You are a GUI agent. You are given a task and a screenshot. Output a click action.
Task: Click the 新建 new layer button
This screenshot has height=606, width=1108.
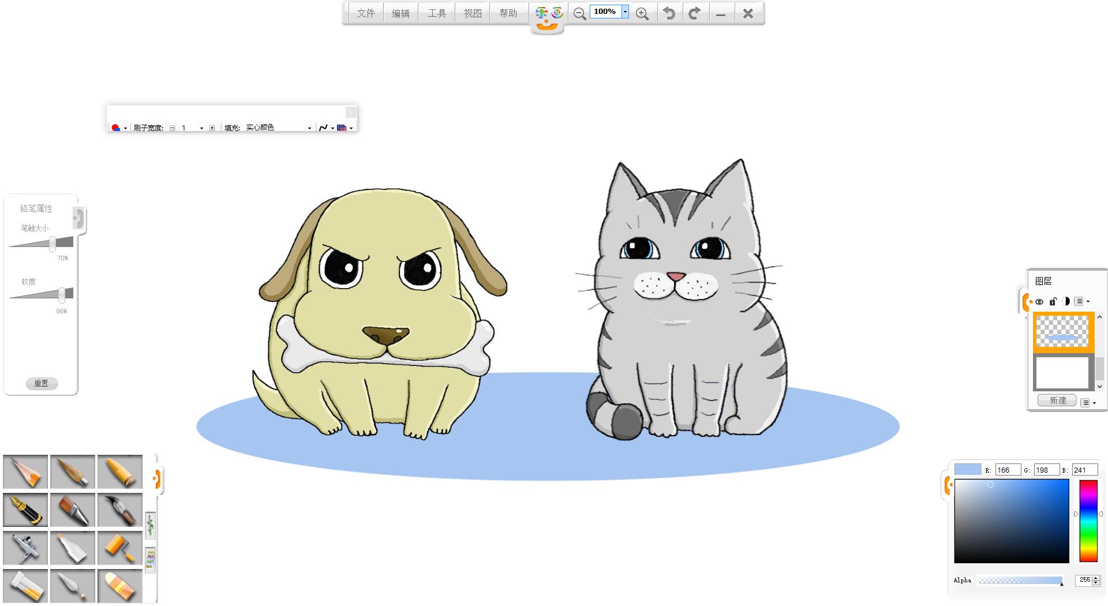1058,401
